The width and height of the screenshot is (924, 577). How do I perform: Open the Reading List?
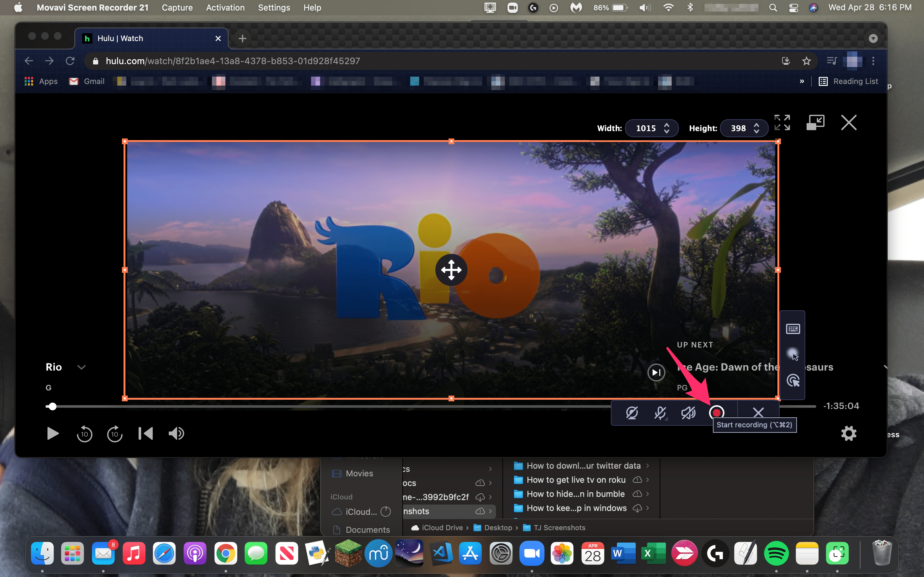[x=848, y=81]
